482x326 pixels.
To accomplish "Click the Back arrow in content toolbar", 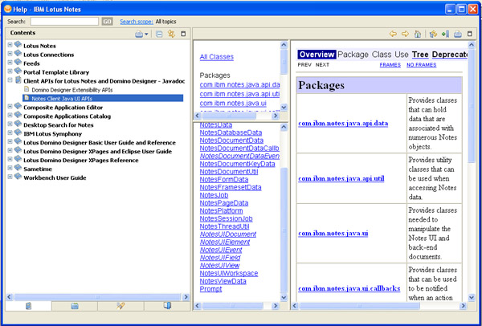I will (x=393, y=34).
